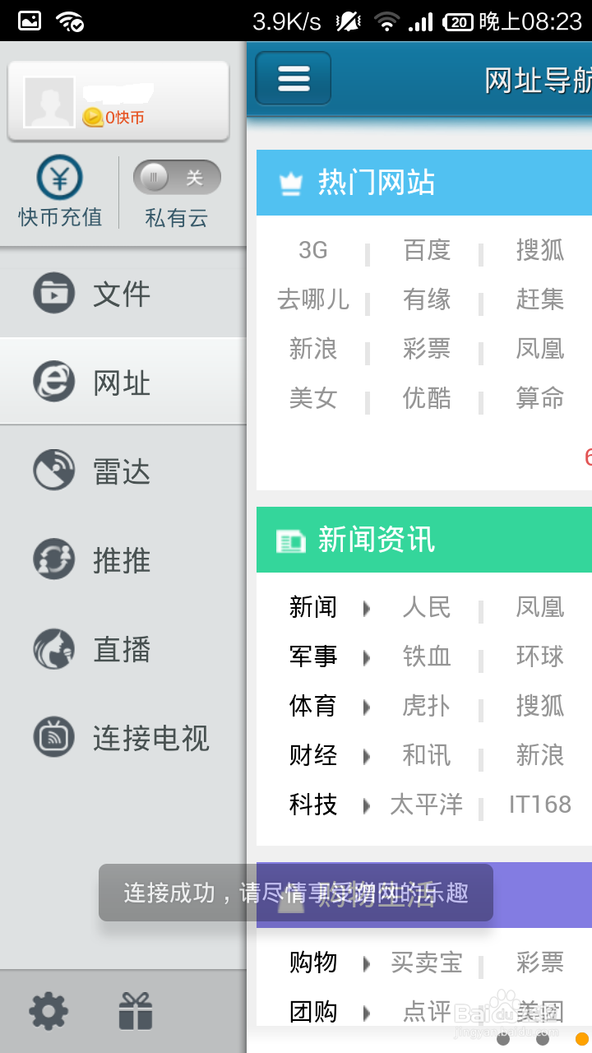This screenshot has width=592, height=1053.
Task: Open the 人民 news link
Action: point(427,607)
